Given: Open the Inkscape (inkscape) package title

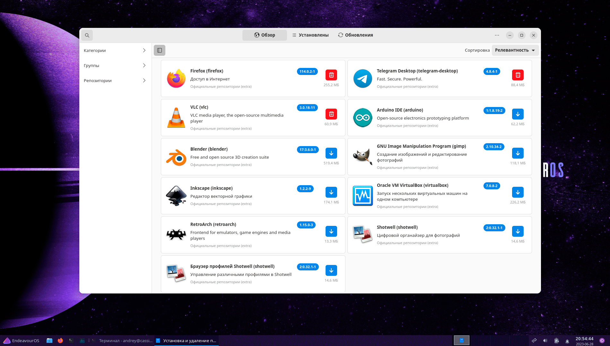Looking at the screenshot, I should click(212, 188).
